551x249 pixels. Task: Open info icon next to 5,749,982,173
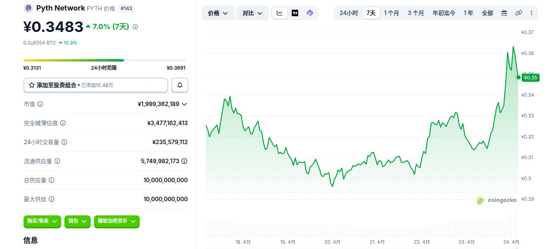tap(184, 161)
